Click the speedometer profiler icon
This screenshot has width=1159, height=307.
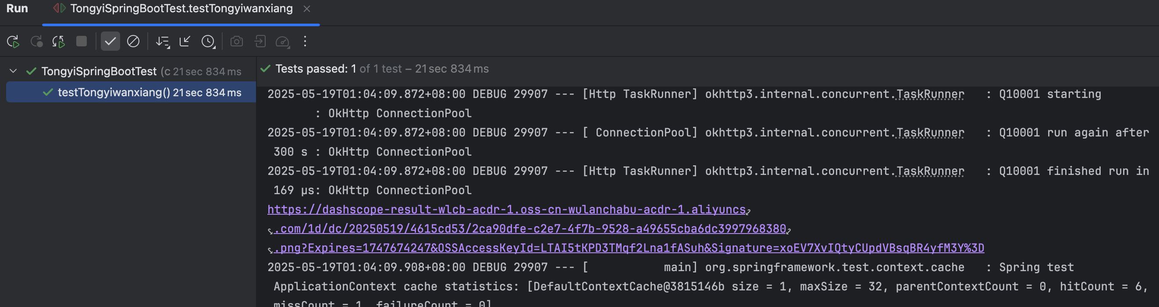283,42
